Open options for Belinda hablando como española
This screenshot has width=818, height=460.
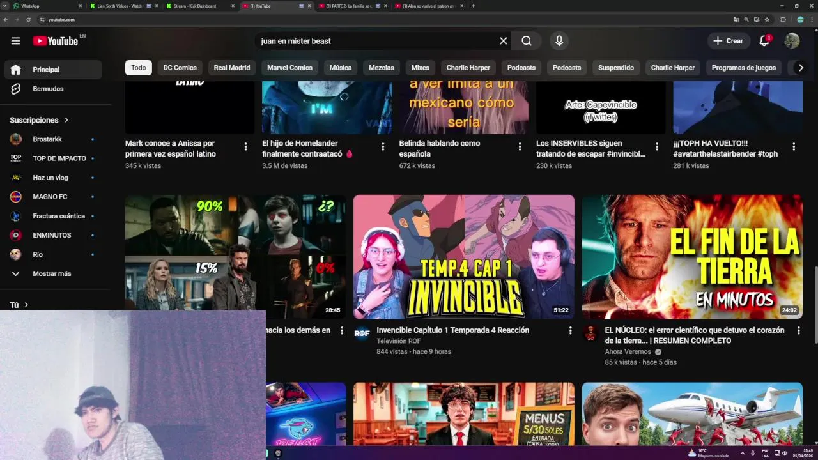click(x=520, y=147)
